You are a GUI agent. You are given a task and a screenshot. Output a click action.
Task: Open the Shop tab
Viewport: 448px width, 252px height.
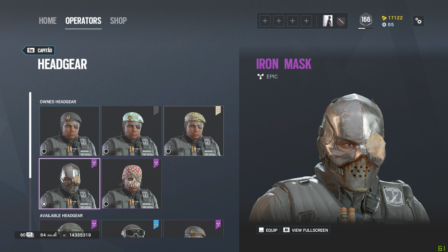pos(118,21)
